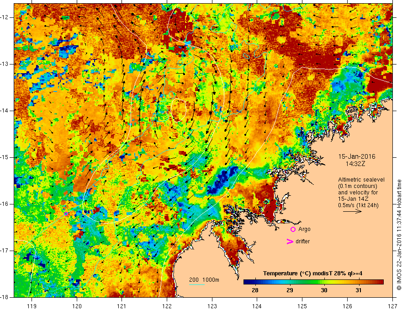Click the latitude axis label '-15'
Image resolution: width=402 pixels, height=311 pixels.
coord(5,157)
